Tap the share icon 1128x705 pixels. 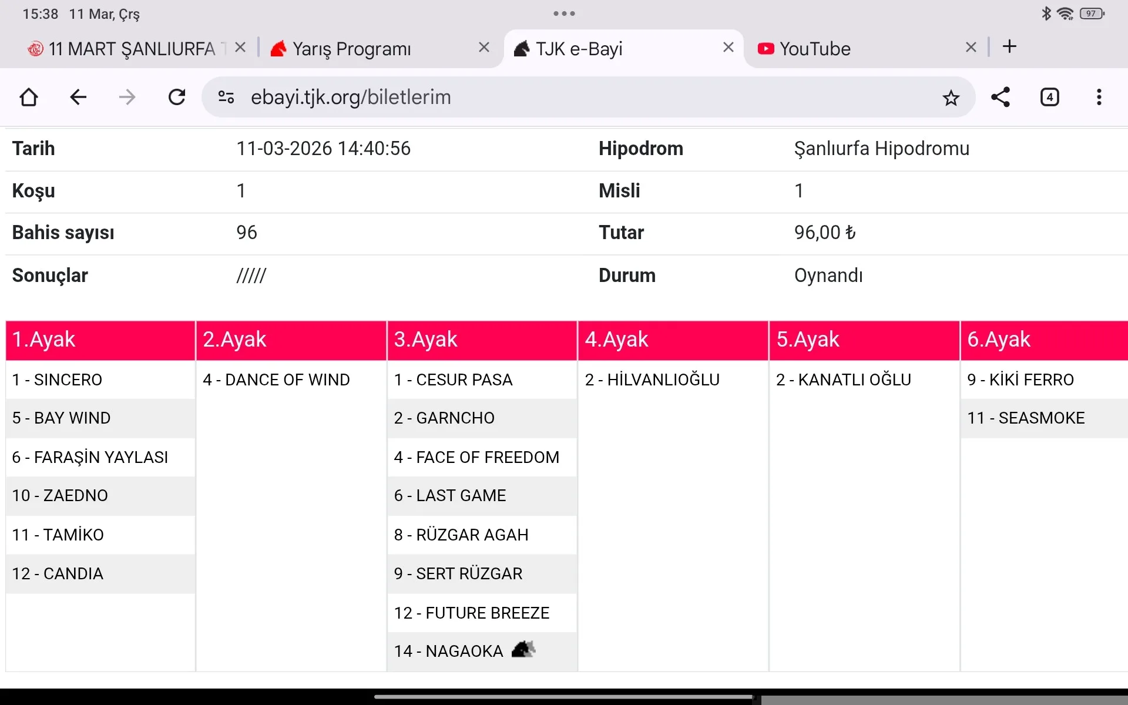[x=1001, y=97]
